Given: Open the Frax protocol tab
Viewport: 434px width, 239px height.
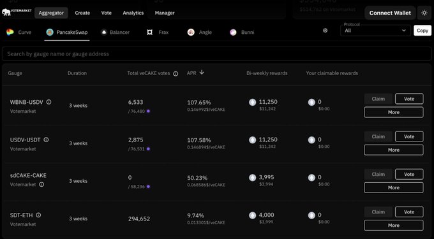Looking at the screenshot, I should coord(158,33).
